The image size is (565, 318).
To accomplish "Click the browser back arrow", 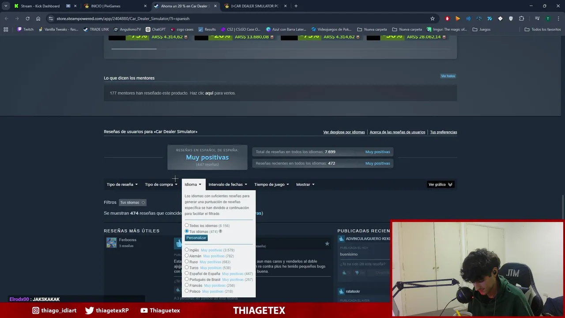I will (x=6, y=19).
